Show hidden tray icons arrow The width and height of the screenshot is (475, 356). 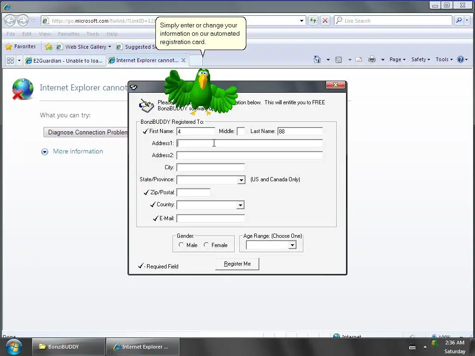coord(425,347)
